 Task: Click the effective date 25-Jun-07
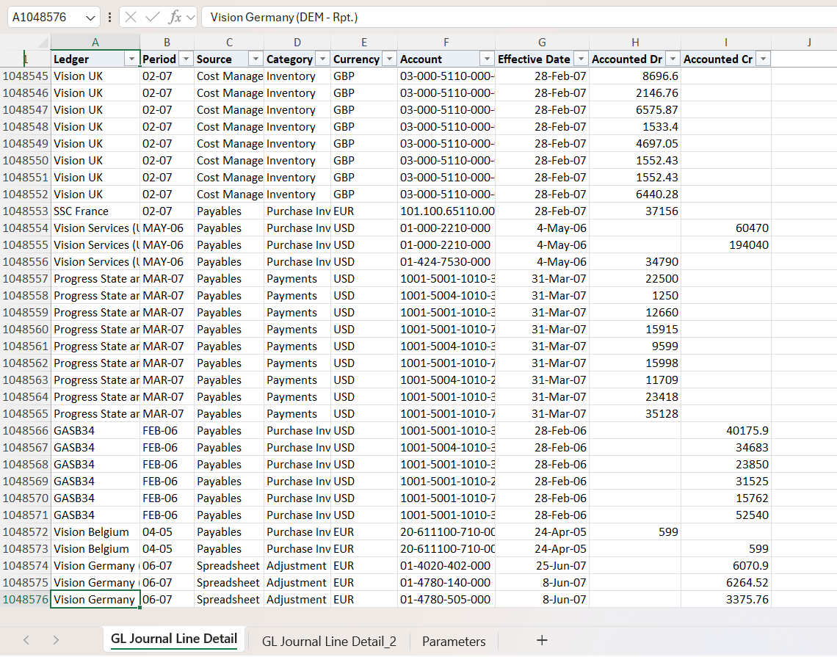542,566
